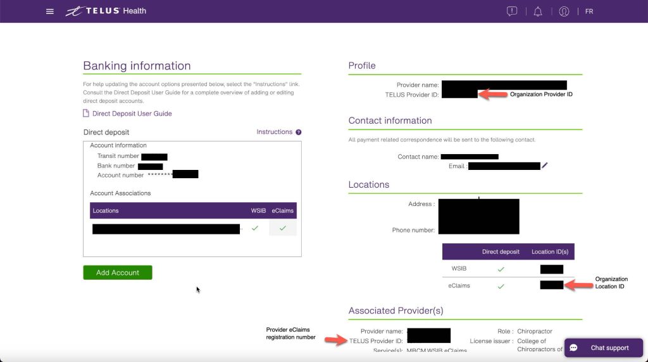Open the user account profile icon
Screen dimensions: 648x362
[x=564, y=11]
